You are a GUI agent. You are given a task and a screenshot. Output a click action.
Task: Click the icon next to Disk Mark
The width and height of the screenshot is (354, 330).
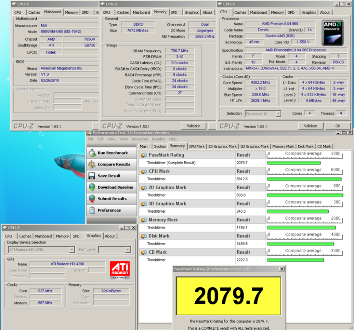click(x=143, y=236)
